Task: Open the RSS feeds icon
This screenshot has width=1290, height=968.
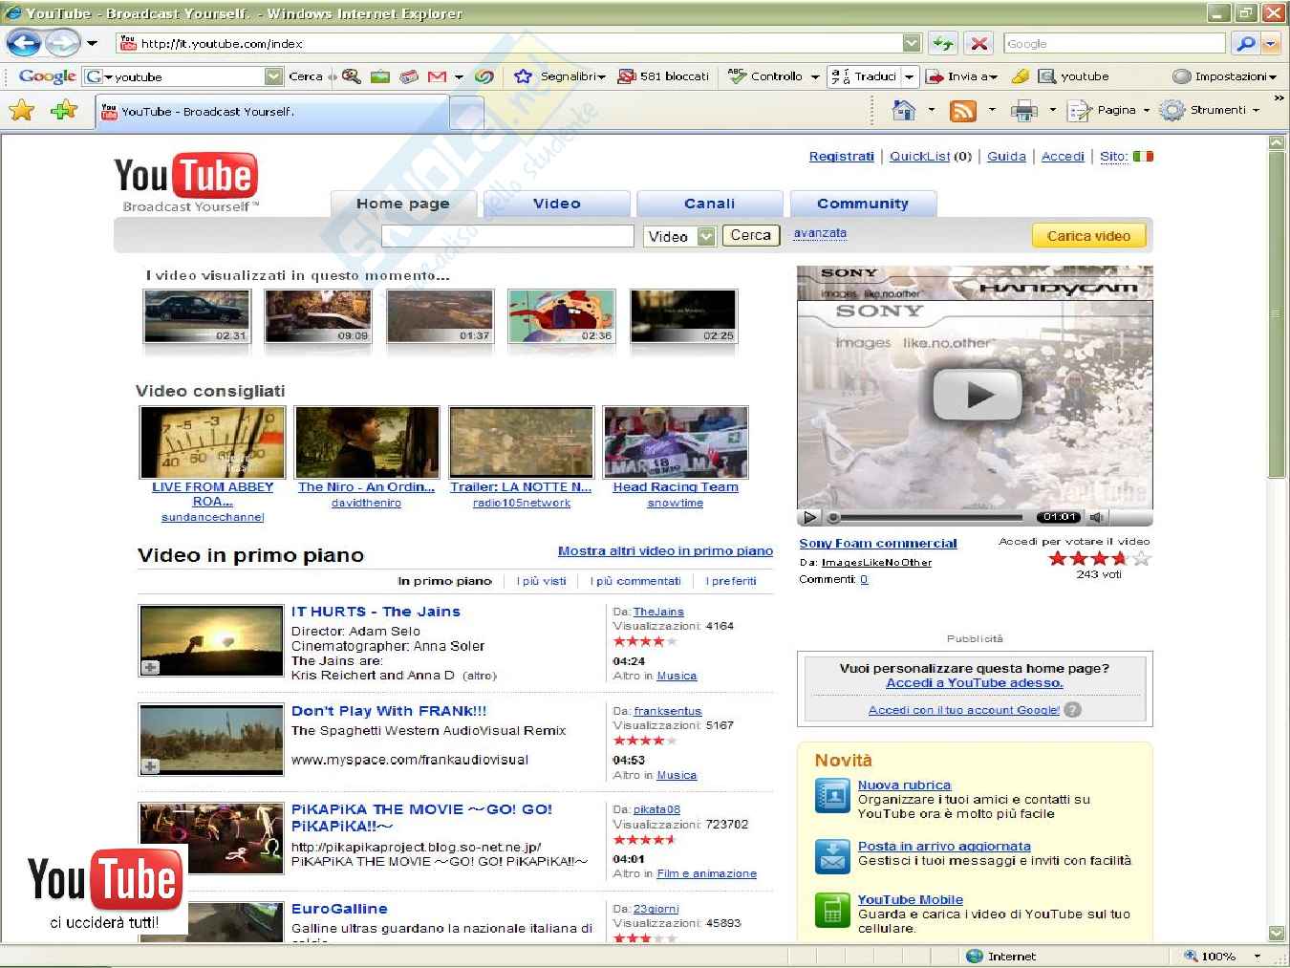Action: 962,111
